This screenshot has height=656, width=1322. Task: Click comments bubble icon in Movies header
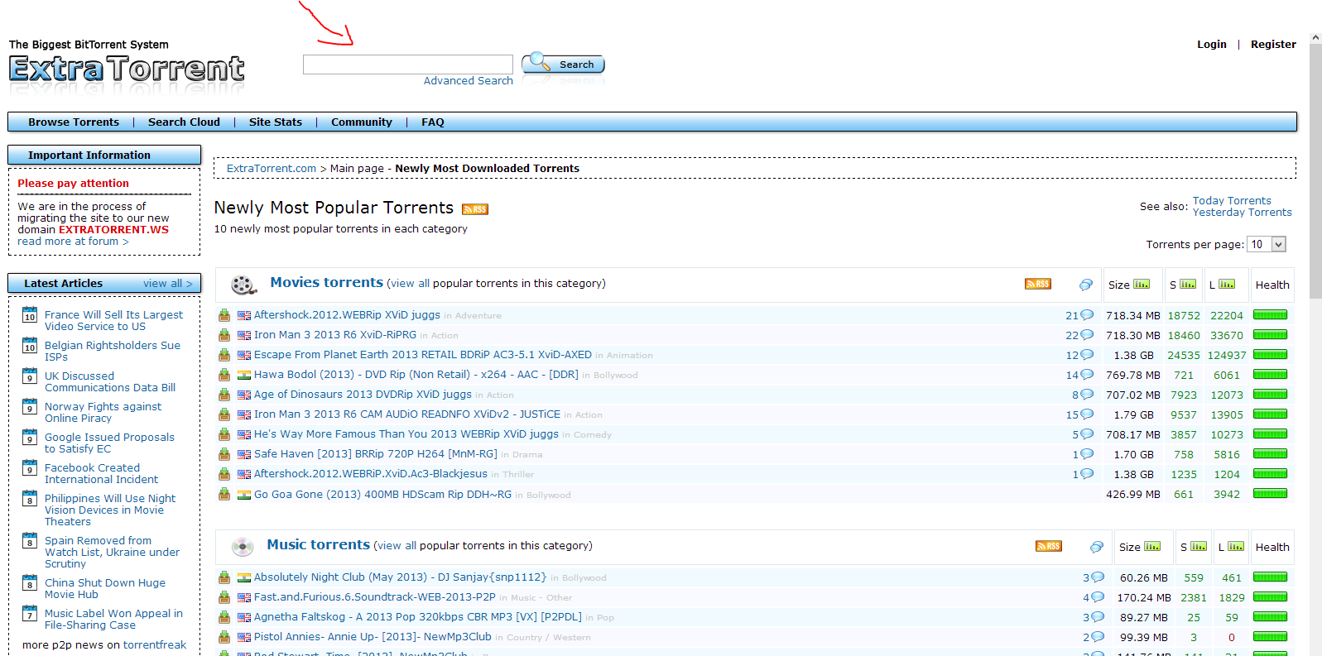point(1086,285)
